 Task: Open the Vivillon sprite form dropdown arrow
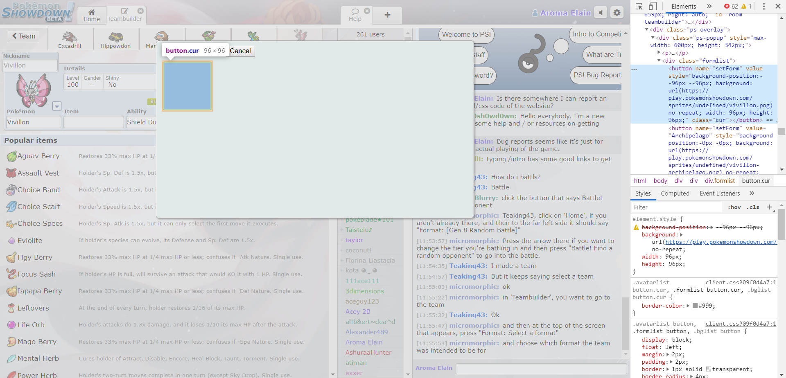(57, 106)
